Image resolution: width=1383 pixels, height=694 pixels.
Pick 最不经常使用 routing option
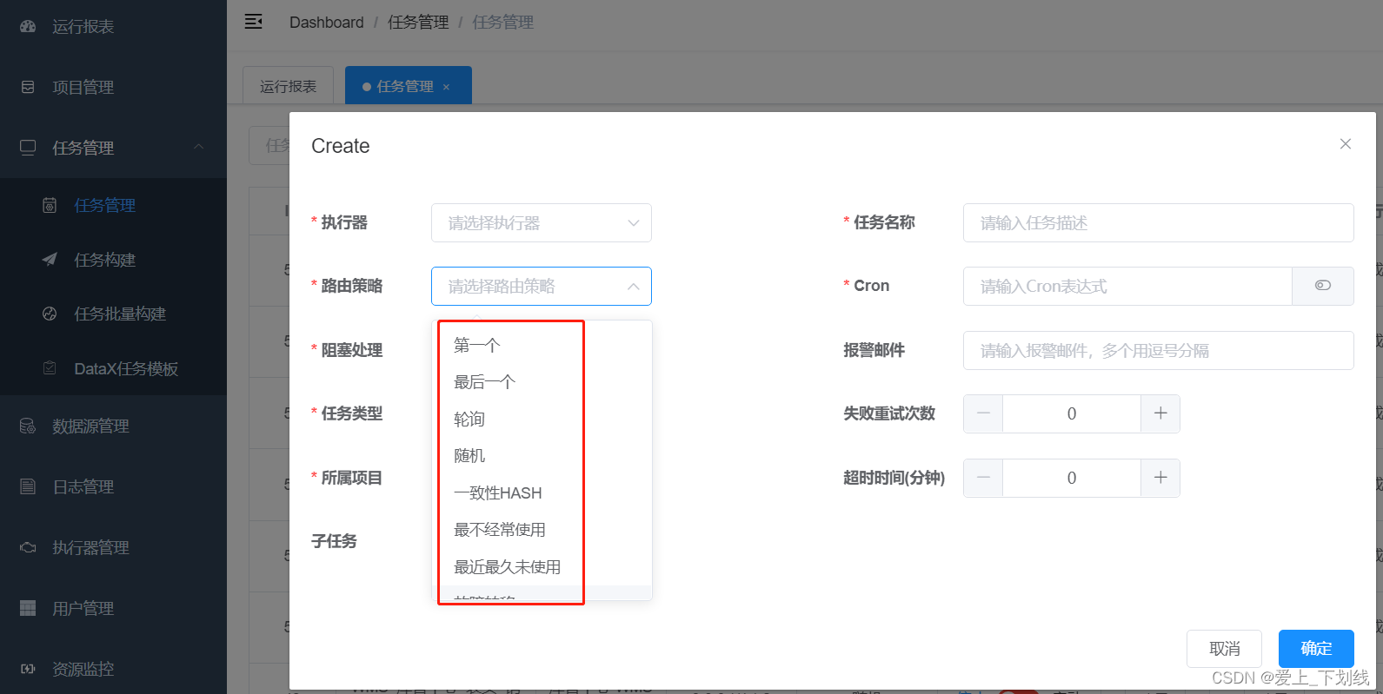pos(542,530)
